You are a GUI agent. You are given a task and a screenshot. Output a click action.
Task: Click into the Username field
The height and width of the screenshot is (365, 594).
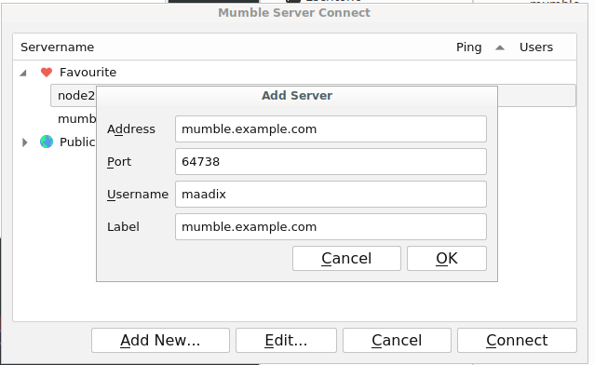[331, 194]
